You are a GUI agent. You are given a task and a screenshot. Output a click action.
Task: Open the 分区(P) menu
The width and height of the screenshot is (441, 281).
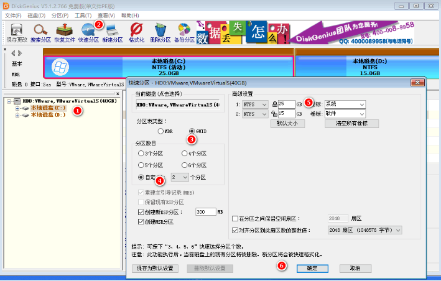point(60,16)
